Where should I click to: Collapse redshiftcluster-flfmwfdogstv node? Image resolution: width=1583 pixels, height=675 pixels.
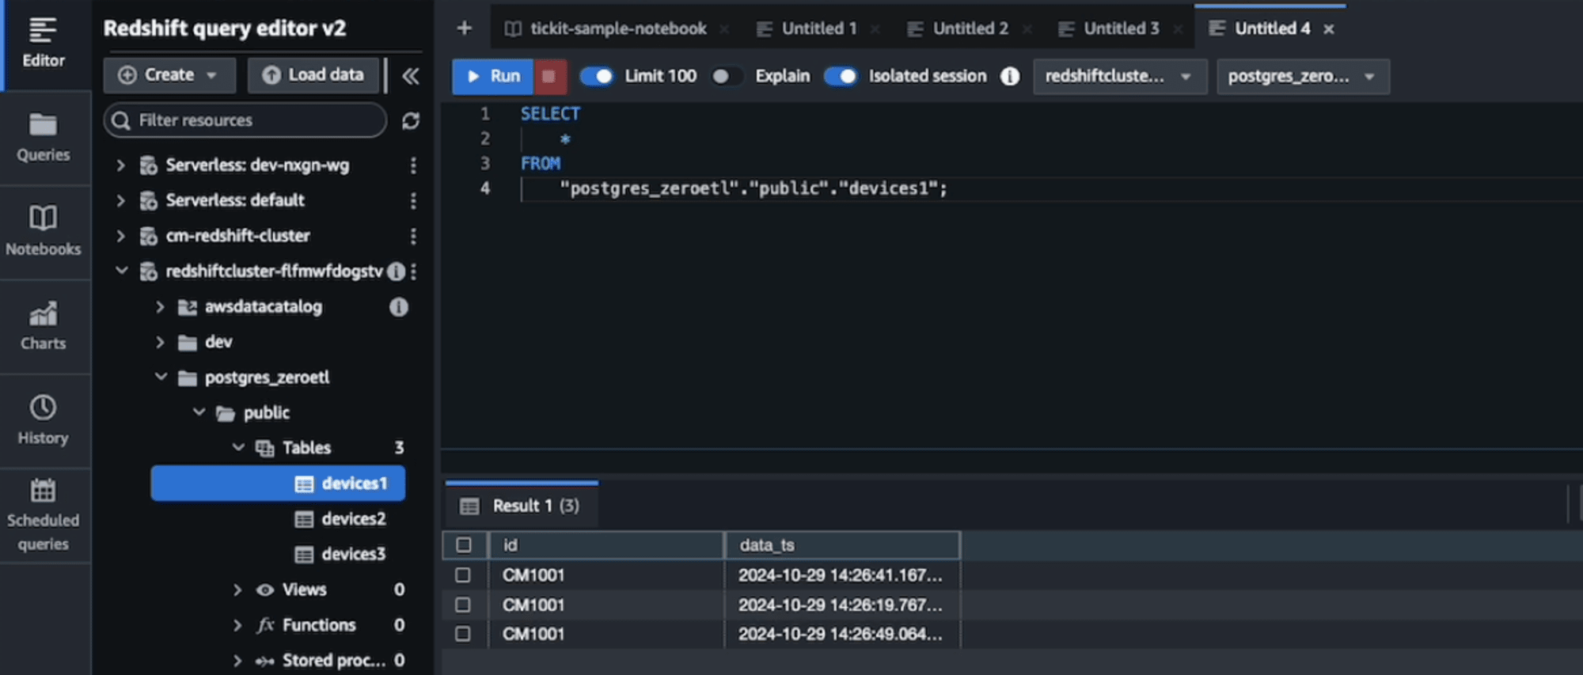click(x=121, y=271)
